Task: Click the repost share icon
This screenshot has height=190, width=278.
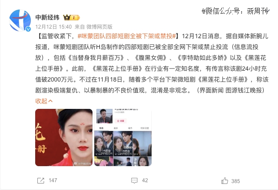Action: tap(40, 180)
